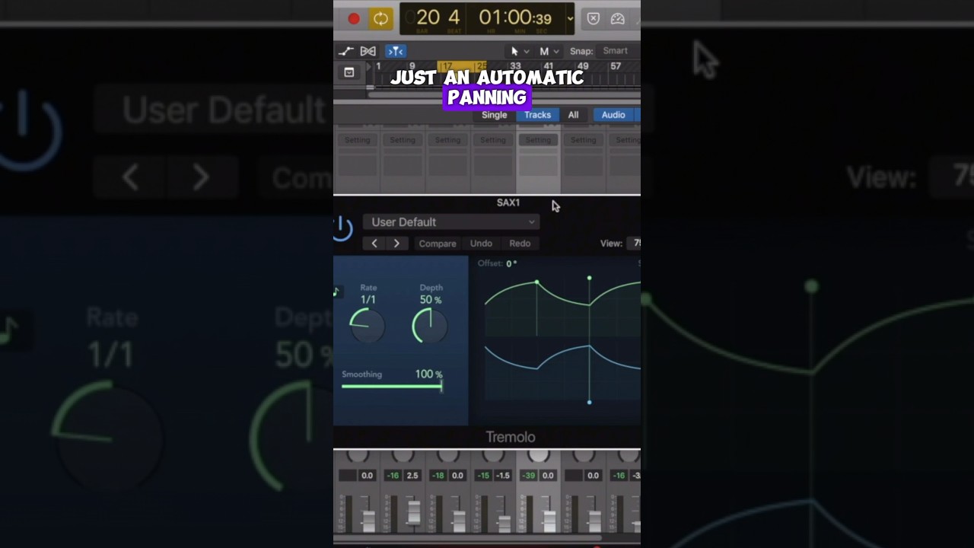The image size is (974, 548).
Task: Click the blue bottom handle of offset line
Action: pyautogui.click(x=589, y=402)
